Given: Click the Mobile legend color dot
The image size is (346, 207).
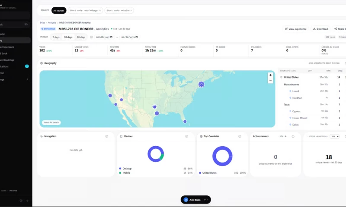Looking at the screenshot, I should point(120,172).
